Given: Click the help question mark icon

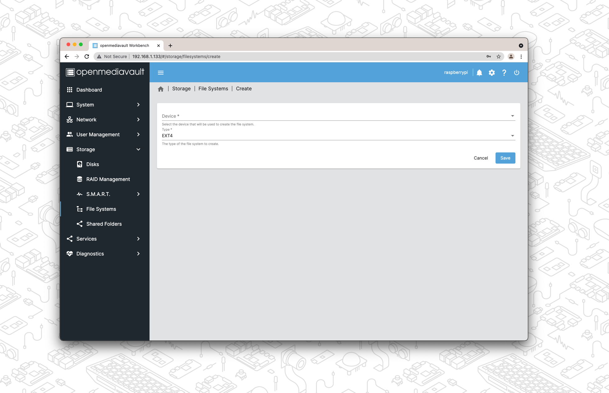Looking at the screenshot, I should point(504,73).
